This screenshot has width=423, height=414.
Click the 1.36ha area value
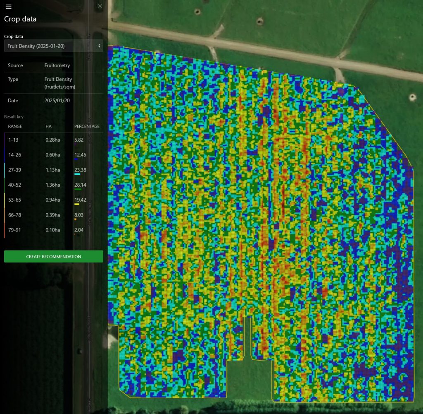[x=52, y=185]
